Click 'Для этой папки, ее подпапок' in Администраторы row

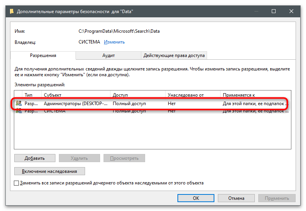pyautogui.click(x=253, y=104)
